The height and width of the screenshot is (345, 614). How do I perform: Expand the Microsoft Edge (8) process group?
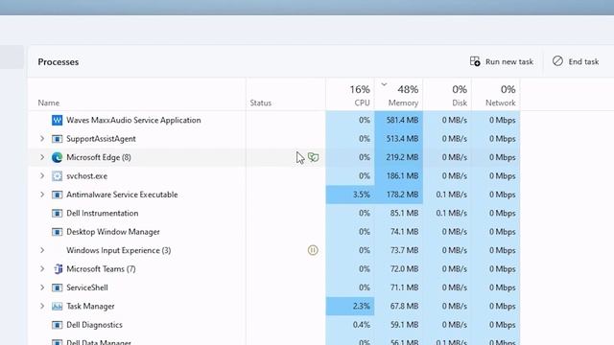(x=42, y=157)
